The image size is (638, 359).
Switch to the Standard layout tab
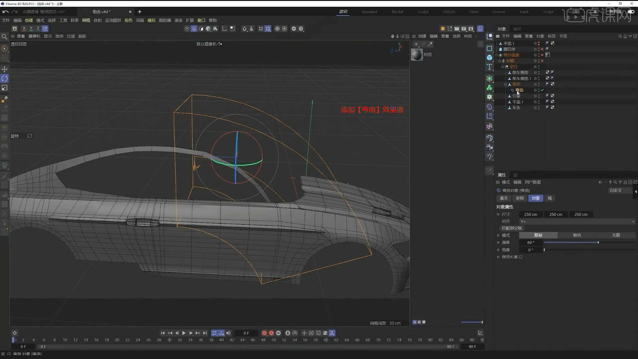[369, 12]
